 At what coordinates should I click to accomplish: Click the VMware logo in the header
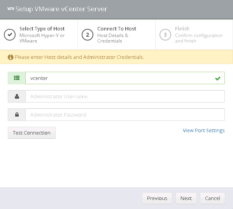tap(11, 9)
